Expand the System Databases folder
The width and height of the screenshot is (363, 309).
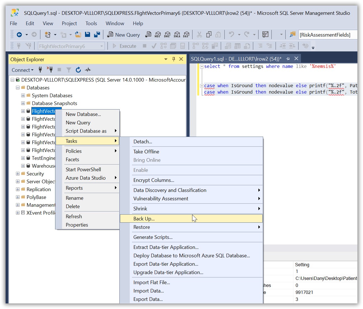click(x=23, y=95)
